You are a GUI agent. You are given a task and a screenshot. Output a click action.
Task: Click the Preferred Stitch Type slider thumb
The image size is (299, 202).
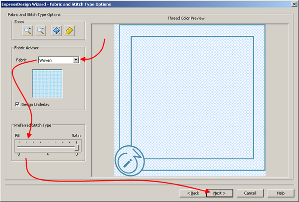pyautogui.click(x=77, y=146)
